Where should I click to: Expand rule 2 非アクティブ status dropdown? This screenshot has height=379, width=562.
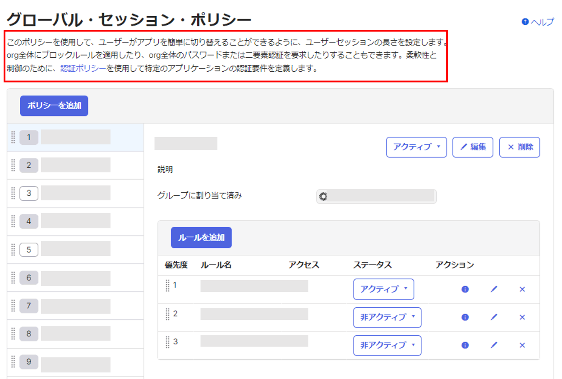[x=387, y=317]
